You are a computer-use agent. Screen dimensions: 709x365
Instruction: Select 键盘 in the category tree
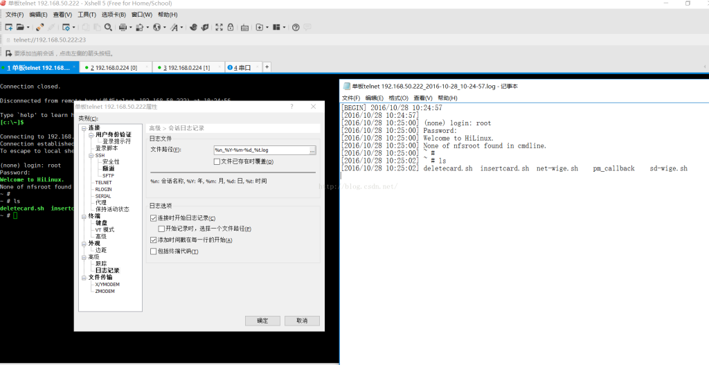pos(101,223)
